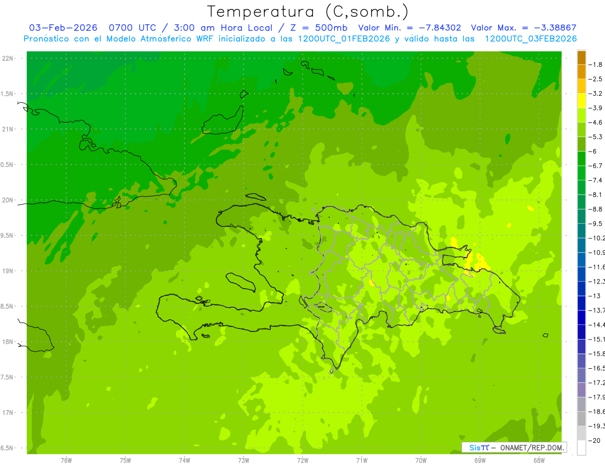Screen dimensions: 605x467
Task: Click the title 'Temperatura (C,somb.)'
Action: tap(308, 12)
